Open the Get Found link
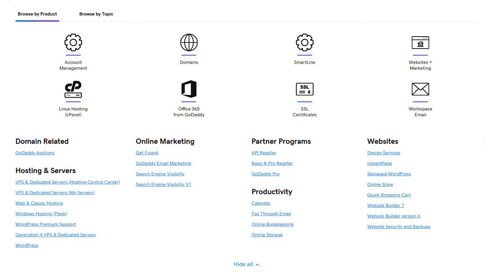This screenshot has width=492, height=280. point(147,153)
